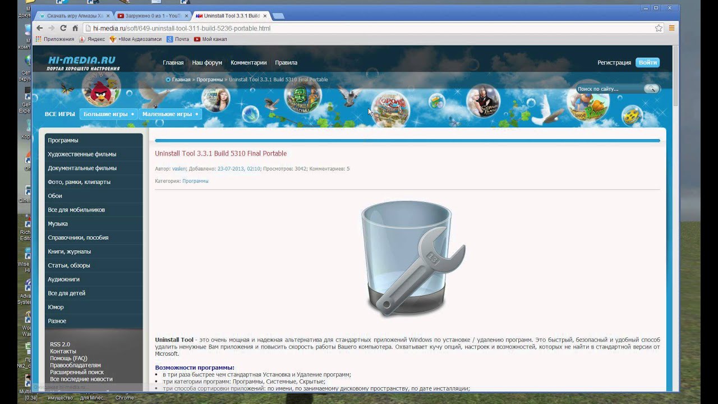718x404 pixels.
Task: Open the Мой канал YouTube bookmark
Action: point(210,39)
